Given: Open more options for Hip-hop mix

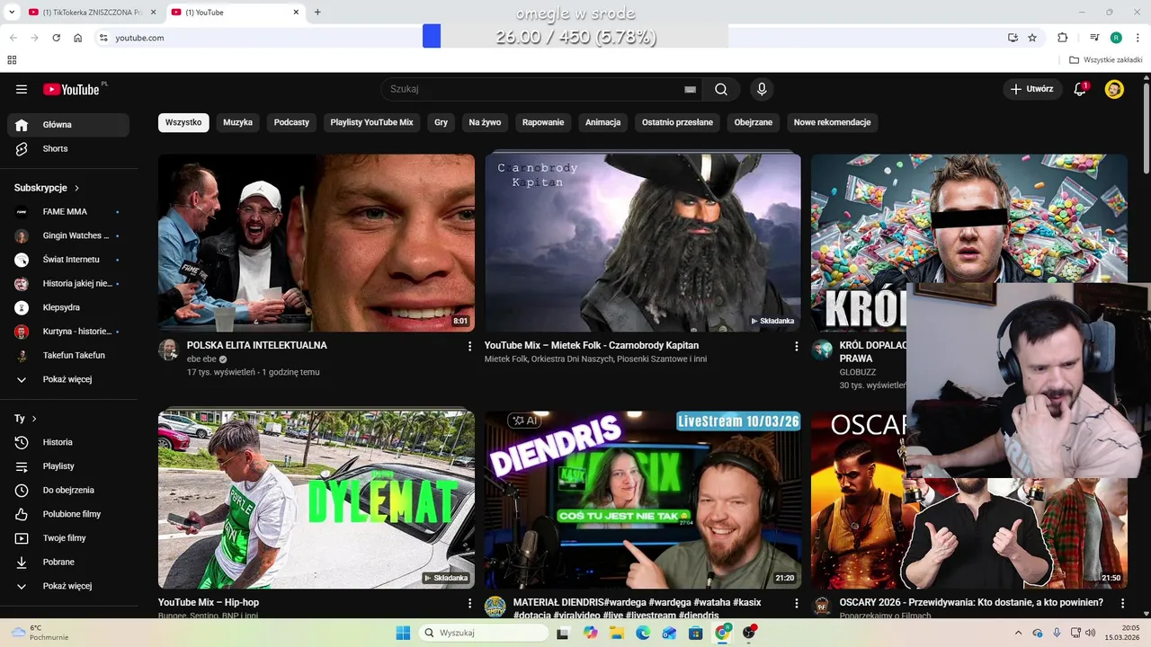Looking at the screenshot, I should pos(469,603).
